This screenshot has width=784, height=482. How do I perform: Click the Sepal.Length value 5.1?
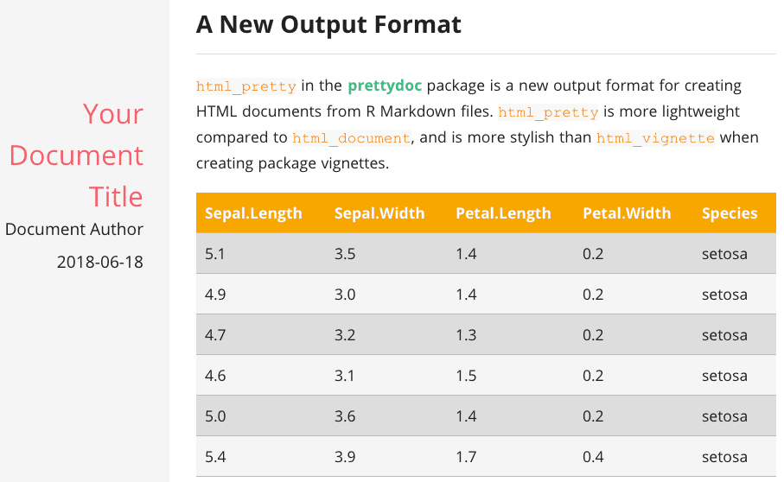tap(215, 254)
